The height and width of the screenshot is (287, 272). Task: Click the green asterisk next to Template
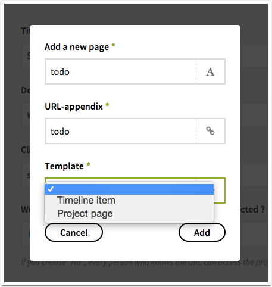[88, 164]
